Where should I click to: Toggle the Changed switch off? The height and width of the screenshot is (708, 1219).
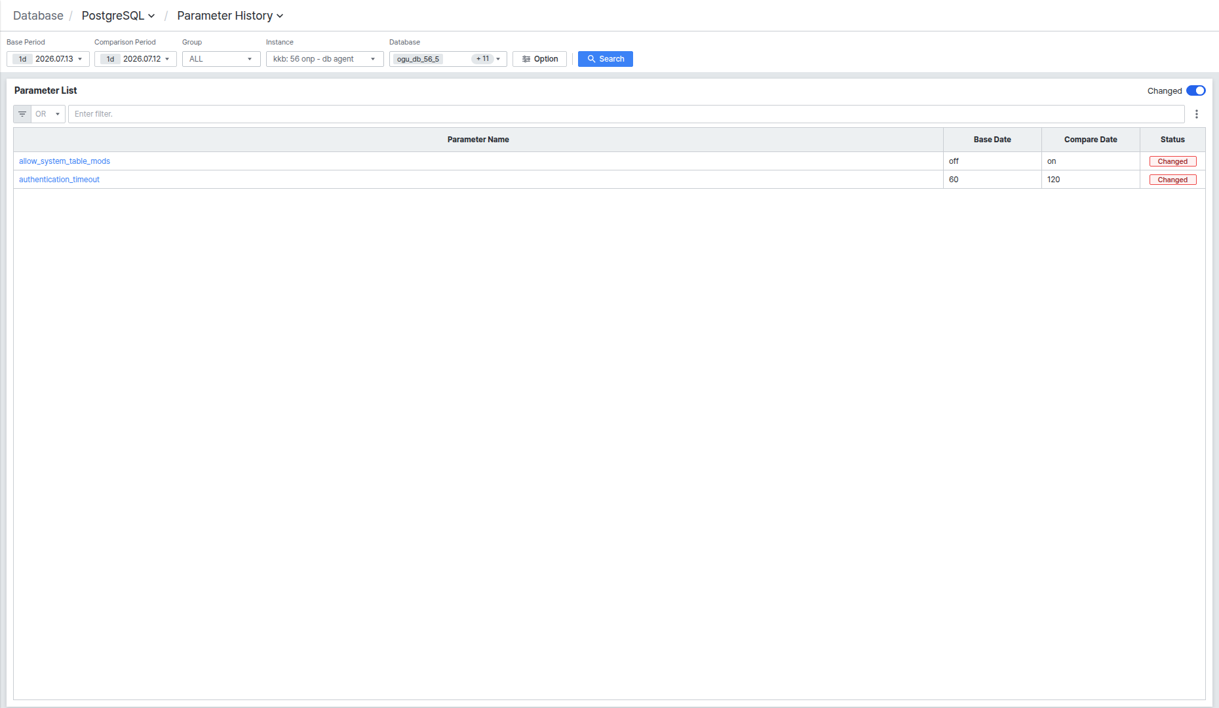click(x=1195, y=90)
